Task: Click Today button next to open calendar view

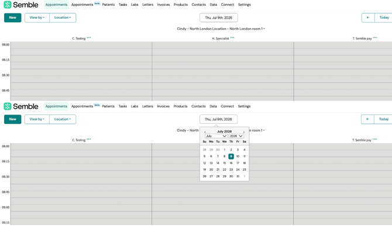Action: (383, 119)
